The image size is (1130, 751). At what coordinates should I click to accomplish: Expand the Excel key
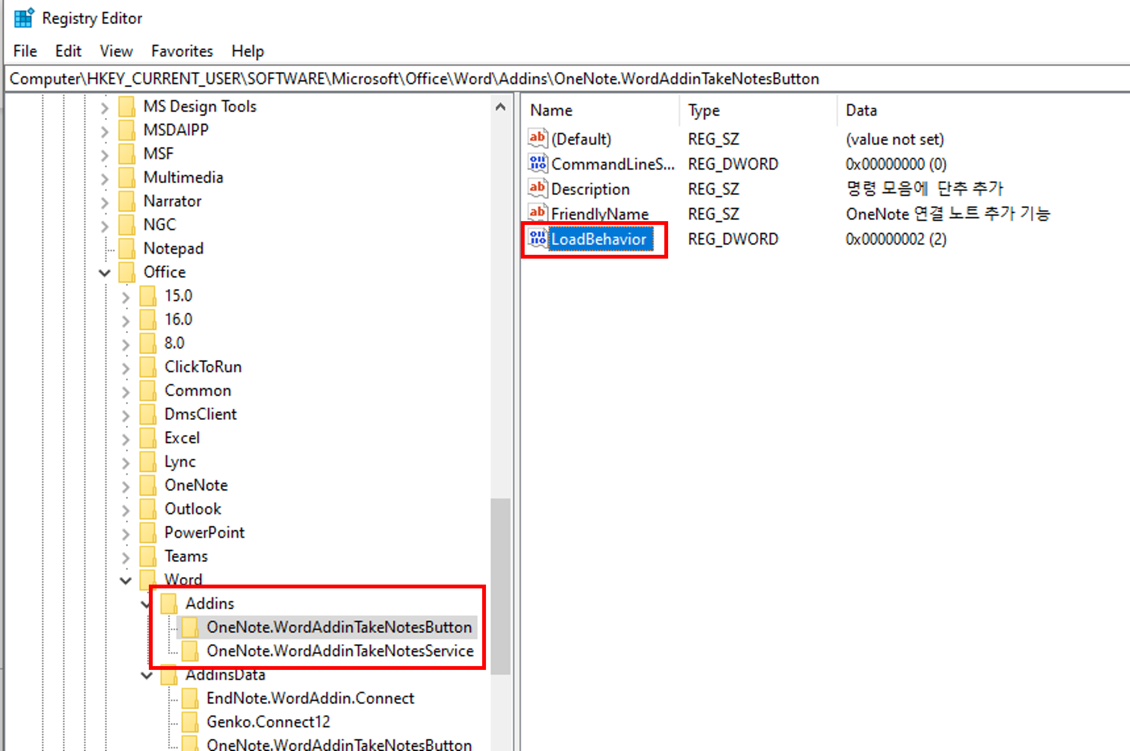[126, 440]
